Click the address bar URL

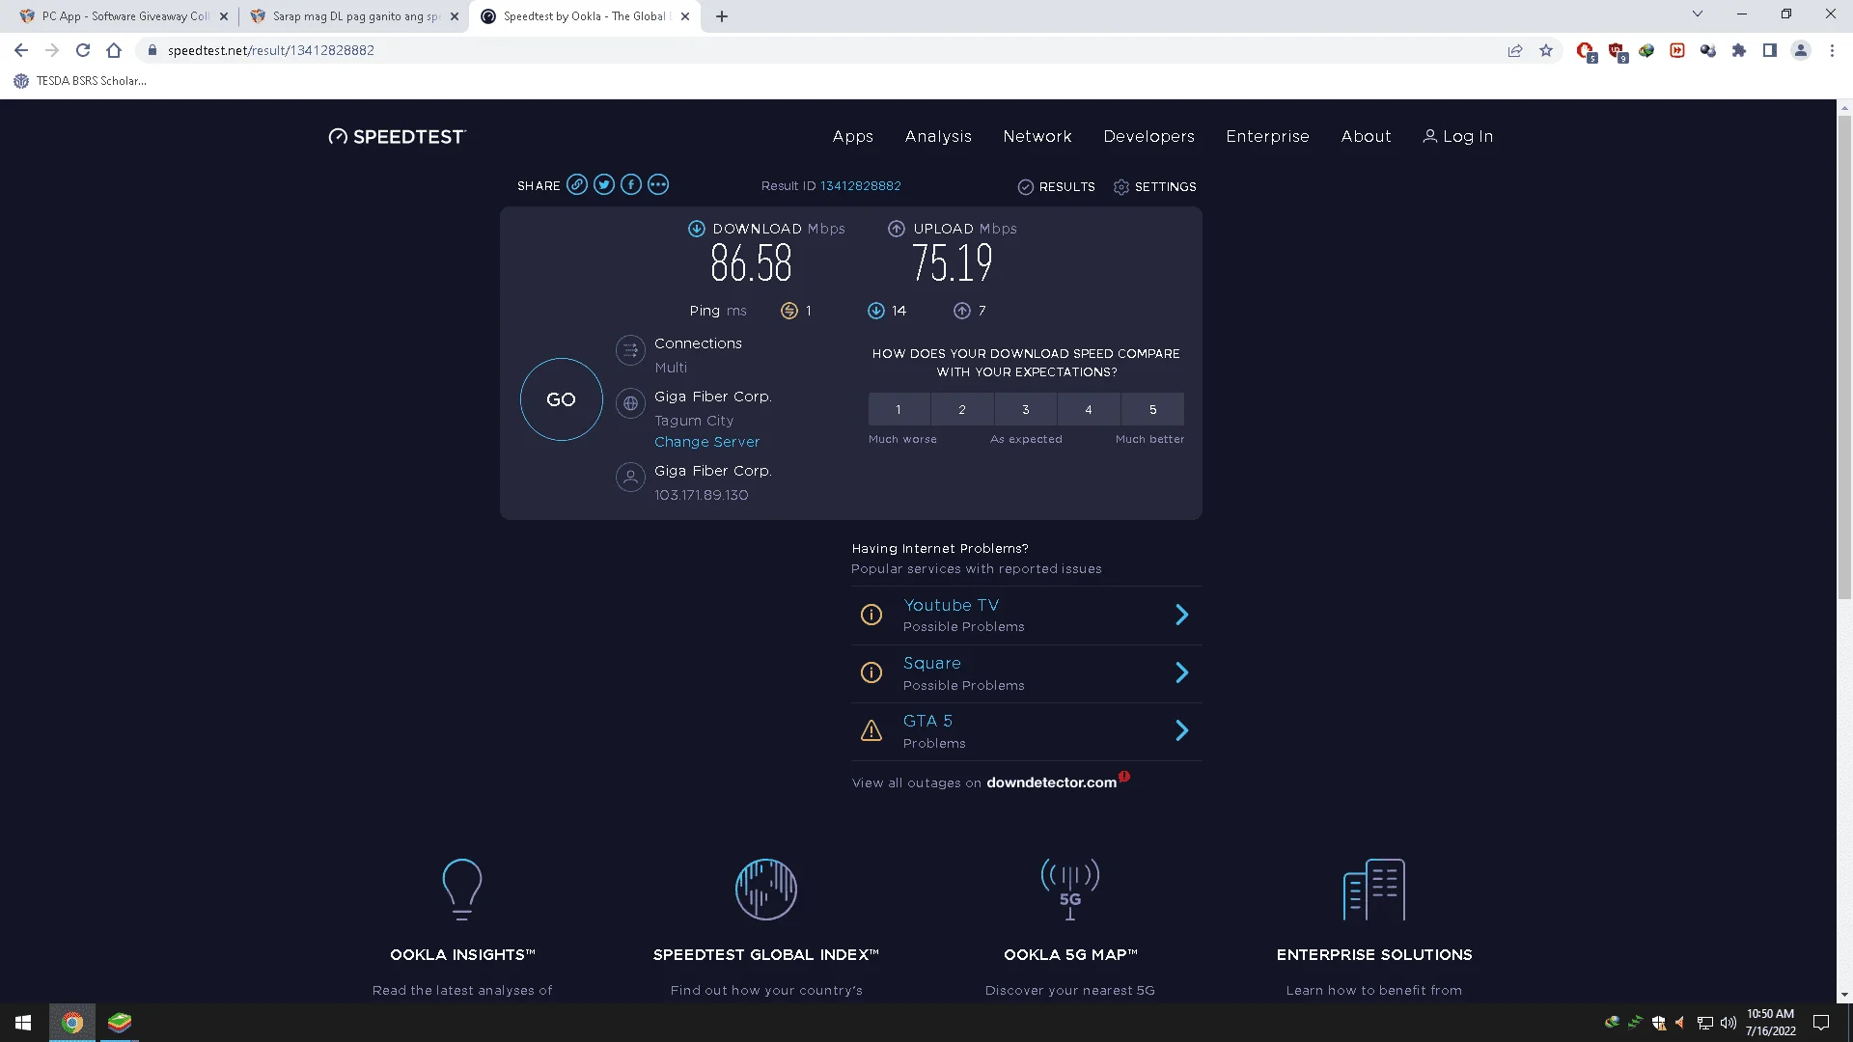[271, 50]
